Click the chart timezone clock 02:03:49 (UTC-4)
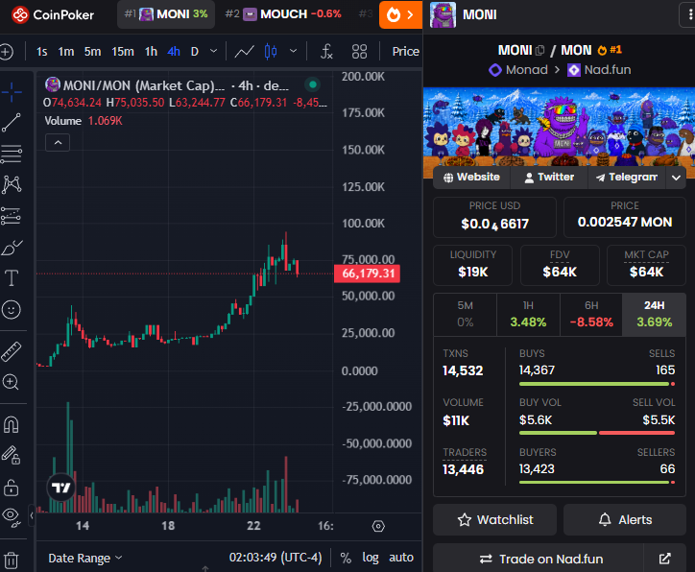 click(x=276, y=558)
